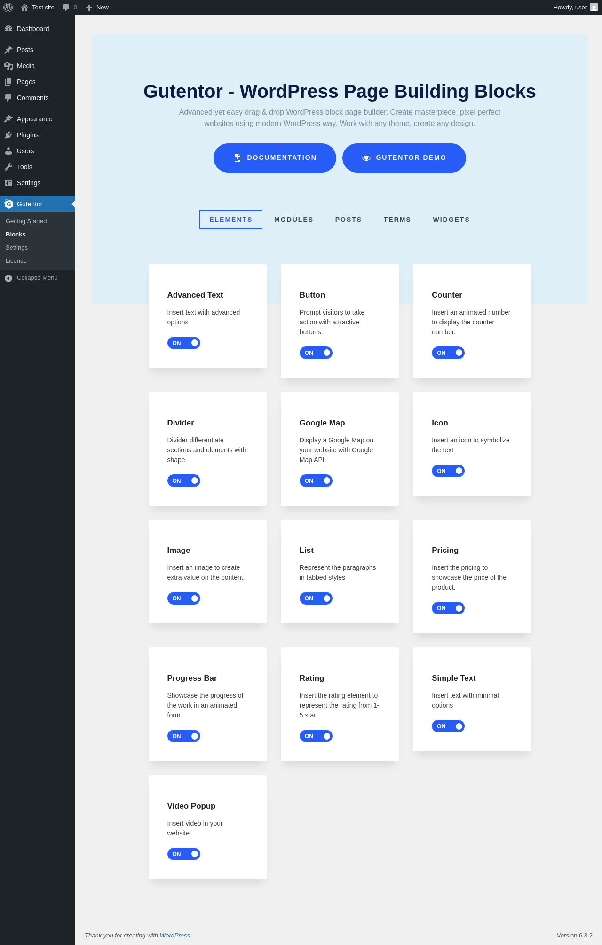The width and height of the screenshot is (602, 945).
Task: Disable the Advanced Text block toggle
Action: (x=184, y=343)
